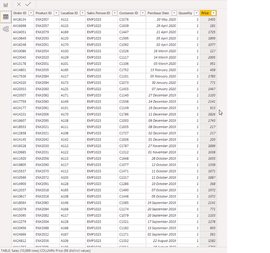This screenshot has height=253, width=270.
Task: Click order cell AX18134
Action: click(23, 19)
